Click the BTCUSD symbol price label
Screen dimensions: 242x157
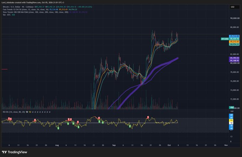(225, 39)
